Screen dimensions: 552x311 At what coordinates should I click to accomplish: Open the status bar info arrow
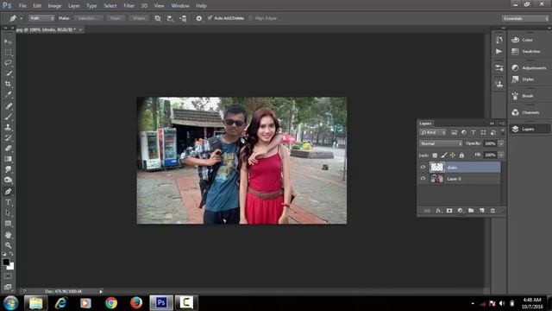pos(101,292)
